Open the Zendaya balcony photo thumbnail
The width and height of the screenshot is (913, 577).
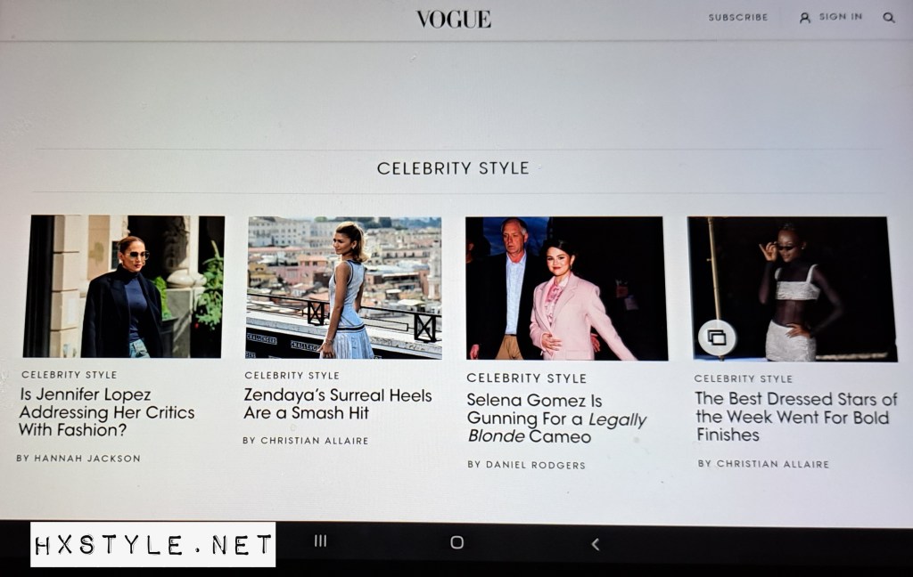(343, 288)
